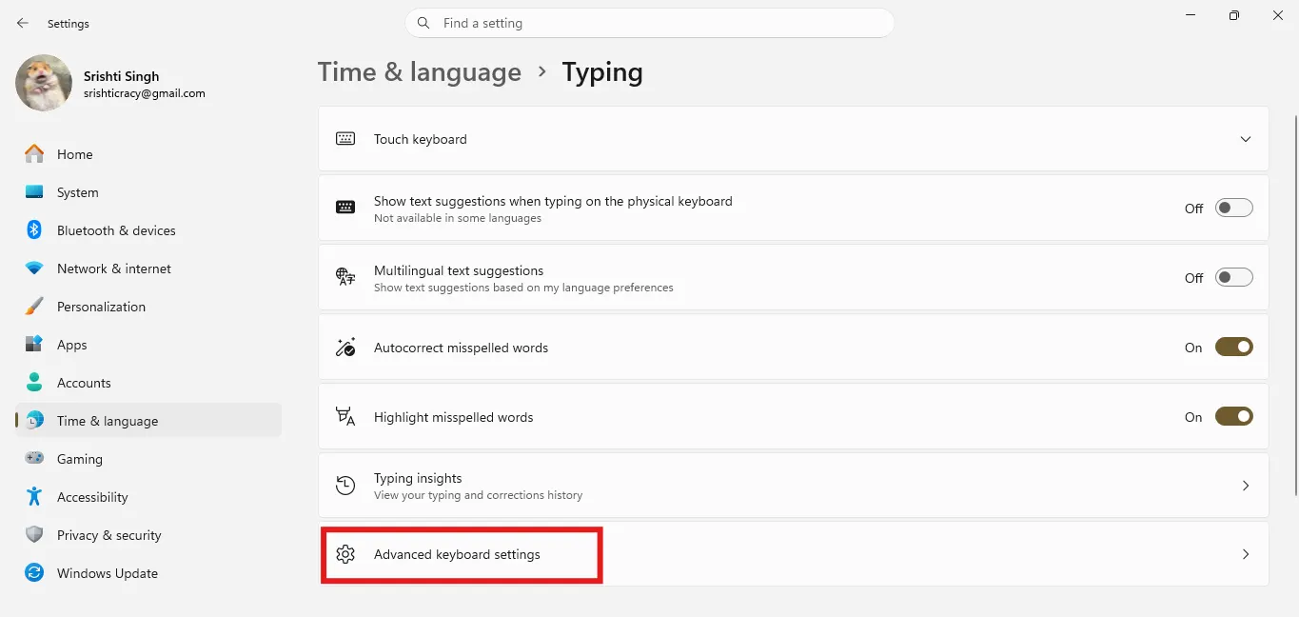Click the Autocorrect misspelled words icon
1299x617 pixels.
(x=345, y=348)
